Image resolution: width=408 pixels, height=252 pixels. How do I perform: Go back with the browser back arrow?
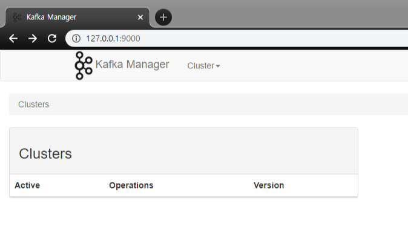pos(13,39)
